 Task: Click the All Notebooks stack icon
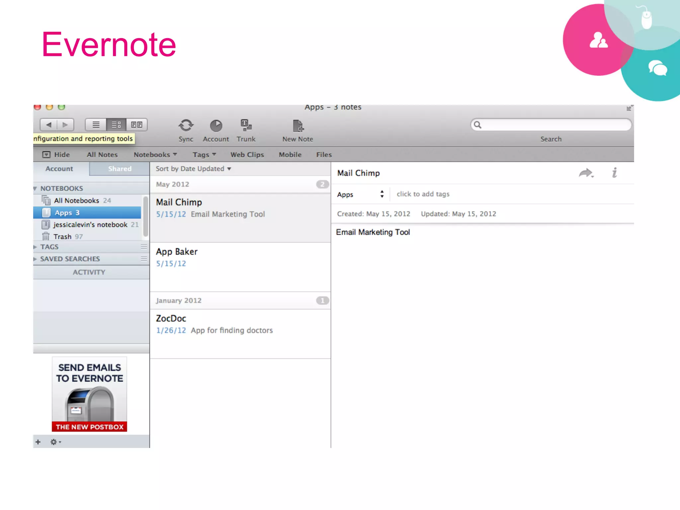(x=46, y=200)
